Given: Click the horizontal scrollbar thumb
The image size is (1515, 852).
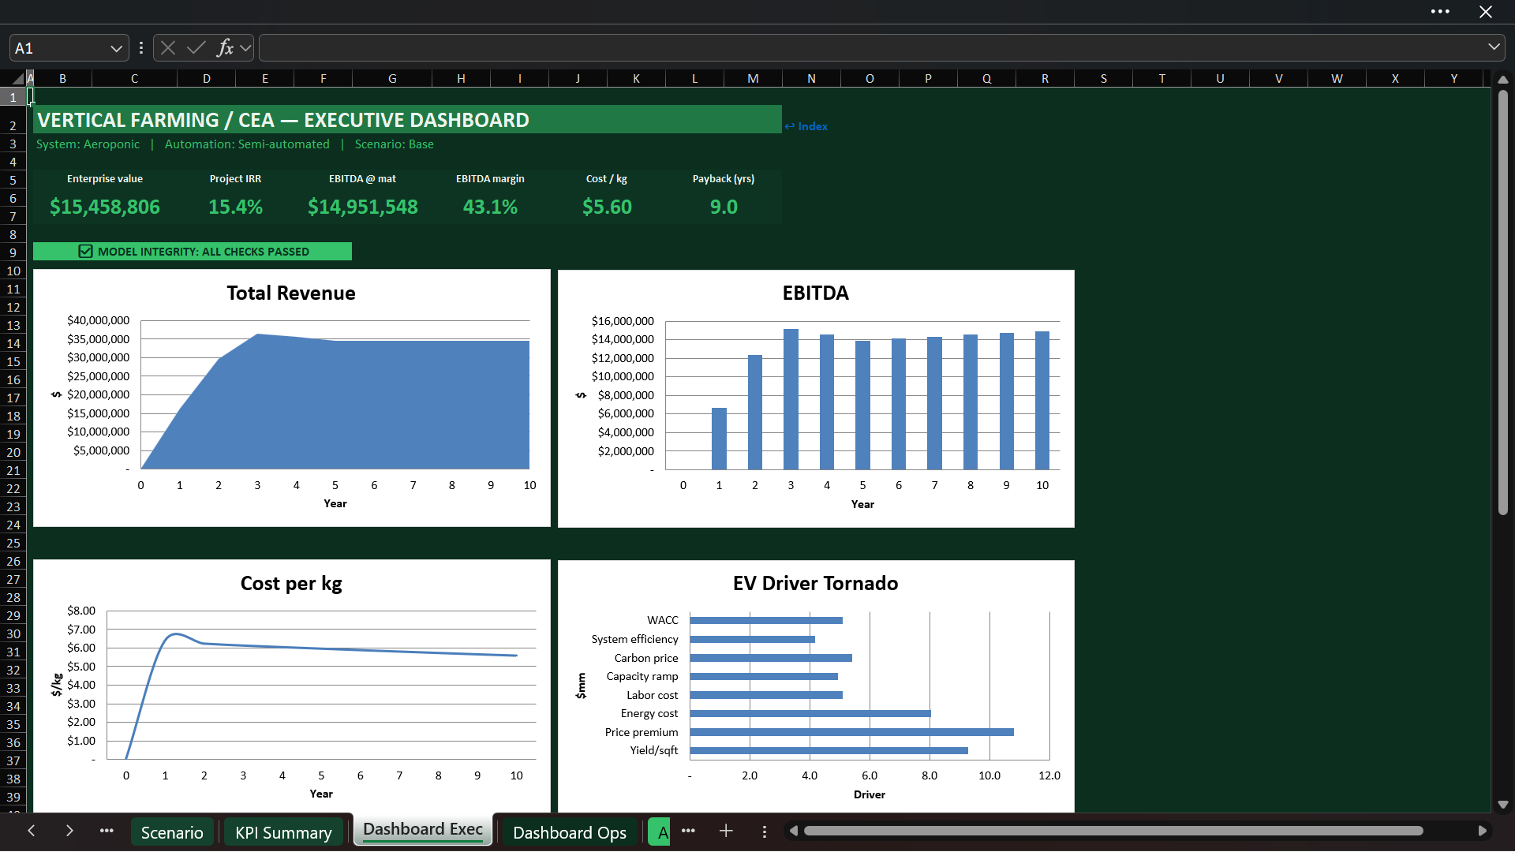Looking at the screenshot, I should coord(1113,831).
